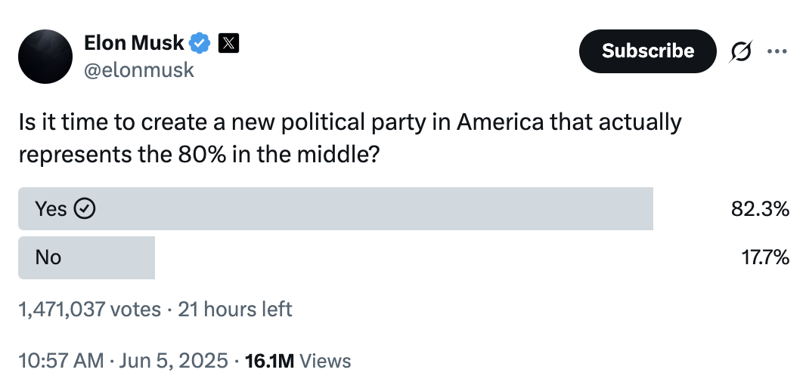The height and width of the screenshot is (385, 806).
Task: Open Elon Musk's profile picture
Action: [45, 57]
